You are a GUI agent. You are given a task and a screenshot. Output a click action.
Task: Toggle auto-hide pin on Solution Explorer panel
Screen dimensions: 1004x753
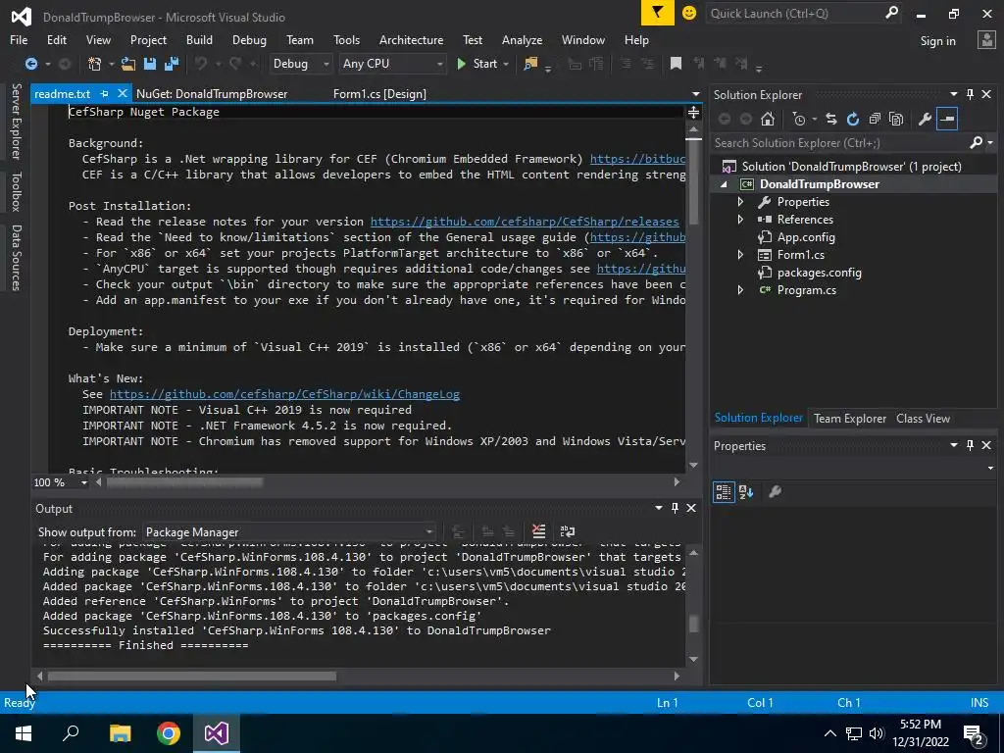coord(970,94)
